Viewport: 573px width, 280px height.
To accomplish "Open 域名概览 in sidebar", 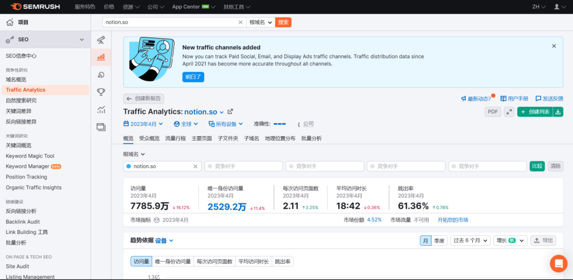I will [16, 80].
